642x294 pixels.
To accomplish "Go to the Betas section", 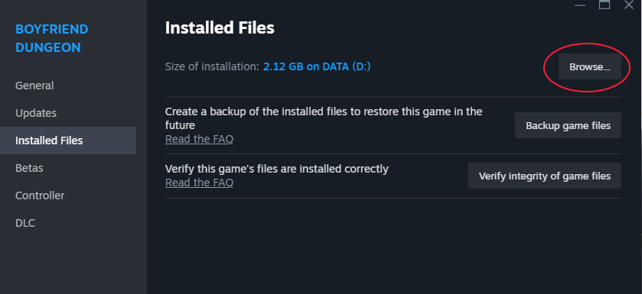I will (x=29, y=168).
